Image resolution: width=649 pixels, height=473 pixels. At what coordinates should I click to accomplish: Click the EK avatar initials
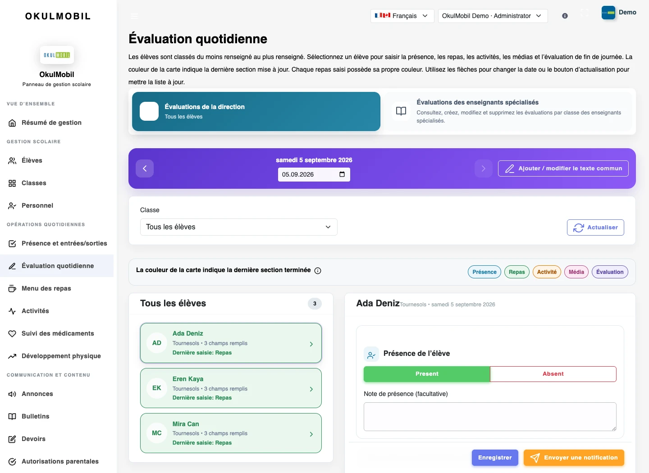point(157,388)
